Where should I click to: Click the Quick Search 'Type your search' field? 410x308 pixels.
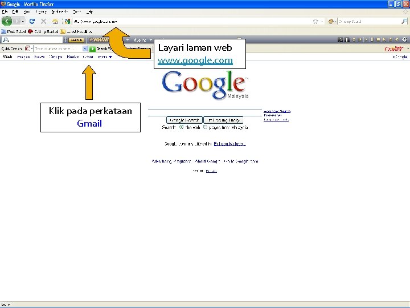[58, 48]
